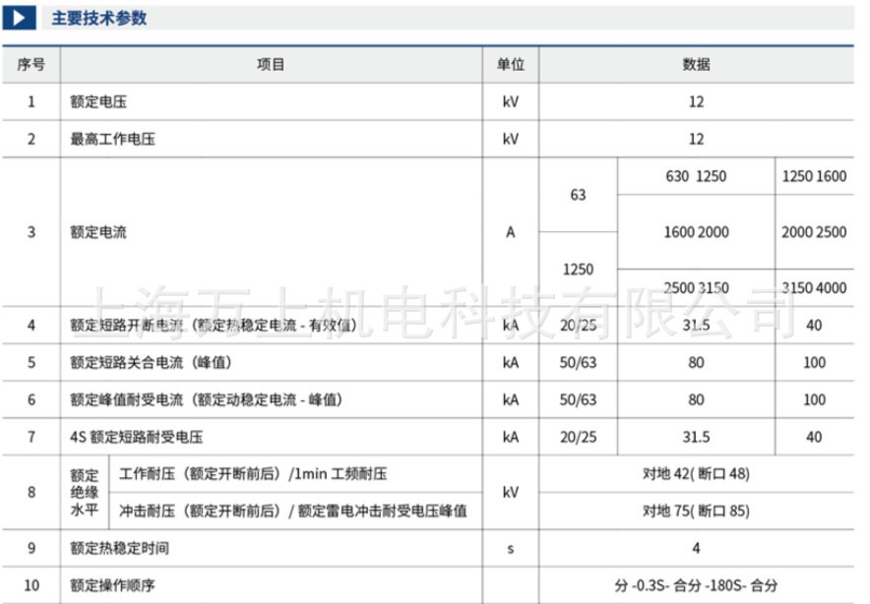
Task: Select the 3150 4000 value cell
Action: (815, 288)
